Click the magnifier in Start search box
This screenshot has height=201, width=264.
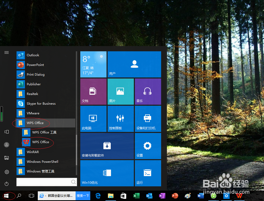pyautogui.click(x=73, y=182)
